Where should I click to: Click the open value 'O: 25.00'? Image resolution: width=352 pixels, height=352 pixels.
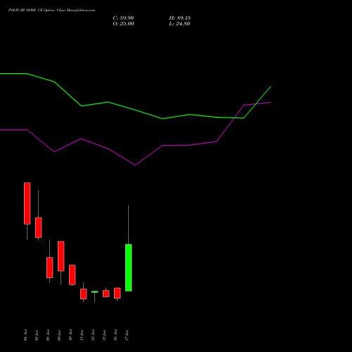(123, 24)
